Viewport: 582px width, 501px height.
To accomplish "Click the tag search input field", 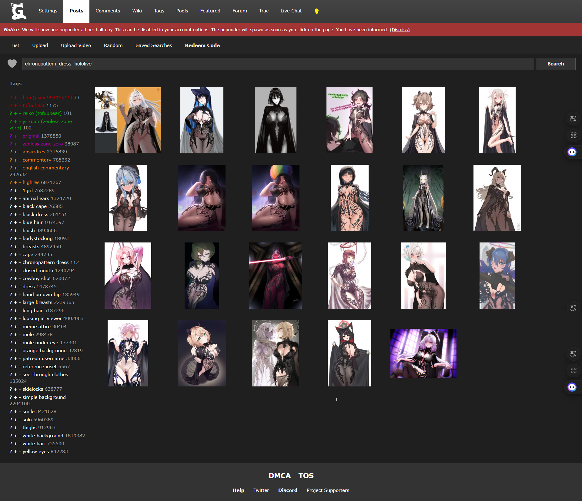I will pyautogui.click(x=277, y=64).
